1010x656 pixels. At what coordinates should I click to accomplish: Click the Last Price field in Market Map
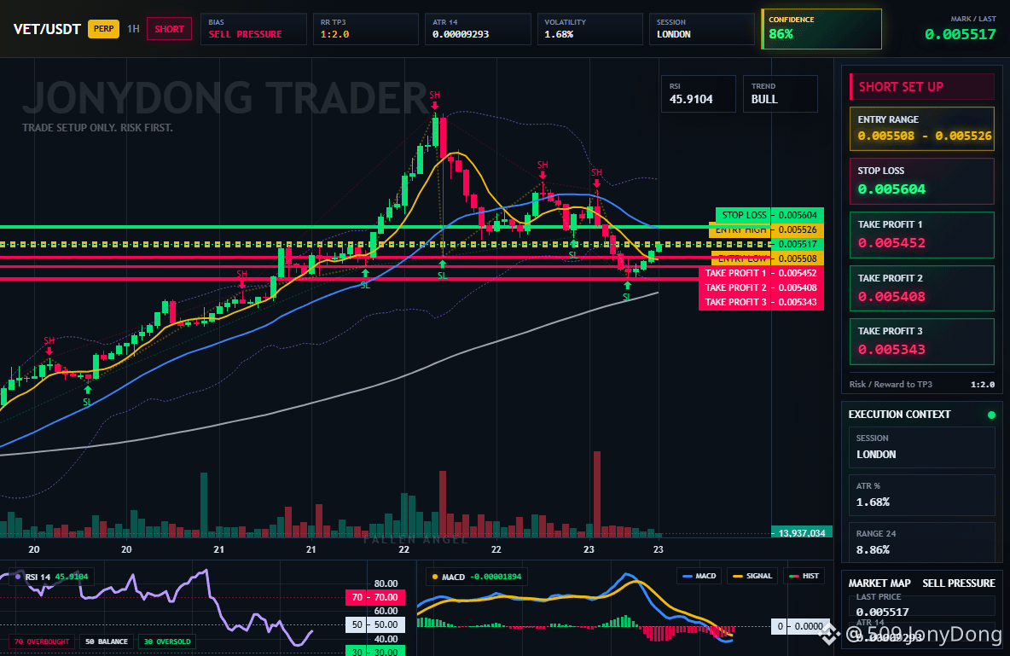click(922, 606)
